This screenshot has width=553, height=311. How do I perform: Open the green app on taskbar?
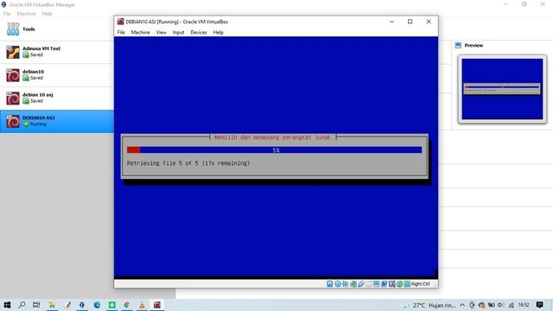tap(111, 305)
